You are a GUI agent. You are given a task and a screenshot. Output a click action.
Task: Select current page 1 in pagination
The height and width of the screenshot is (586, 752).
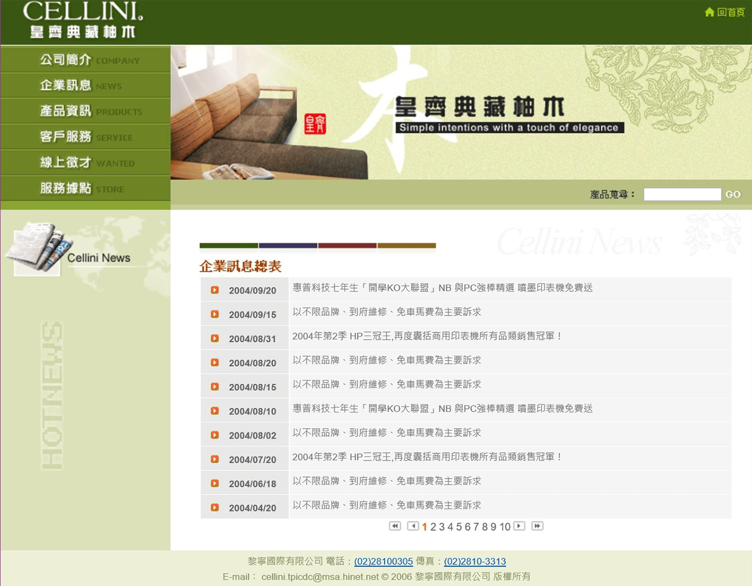pos(424,527)
